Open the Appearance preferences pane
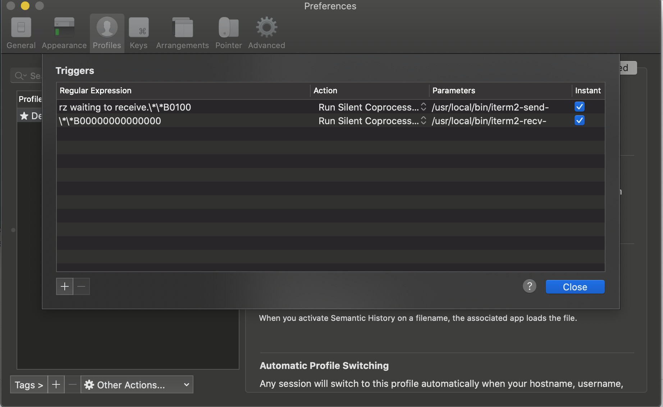 (x=64, y=33)
